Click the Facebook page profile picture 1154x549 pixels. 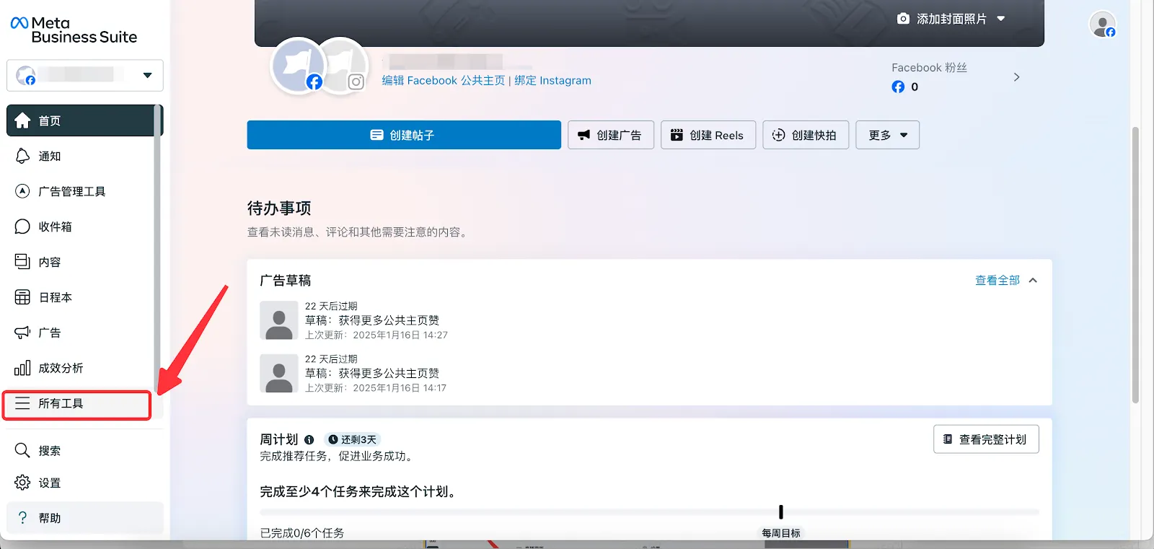[296, 65]
